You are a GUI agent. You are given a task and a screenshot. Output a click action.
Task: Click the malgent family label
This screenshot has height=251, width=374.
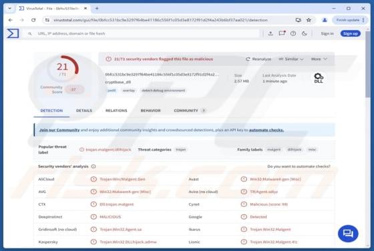tap(274, 150)
